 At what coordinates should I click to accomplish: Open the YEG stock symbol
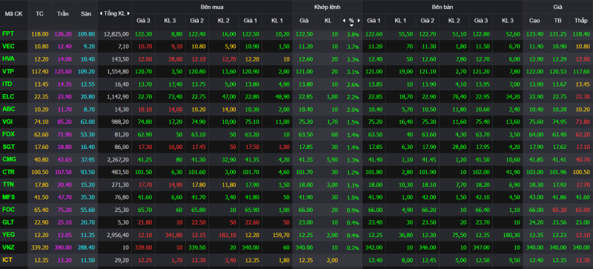[8, 235]
